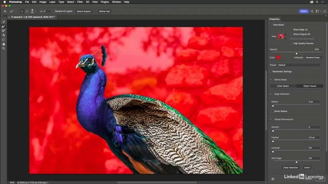328x184 pixels.
Task: Click the Radius value field
Action: [314, 102]
